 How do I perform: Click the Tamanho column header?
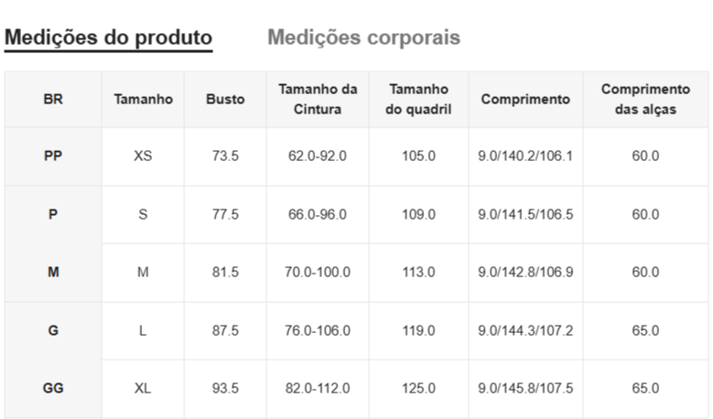[x=143, y=100]
